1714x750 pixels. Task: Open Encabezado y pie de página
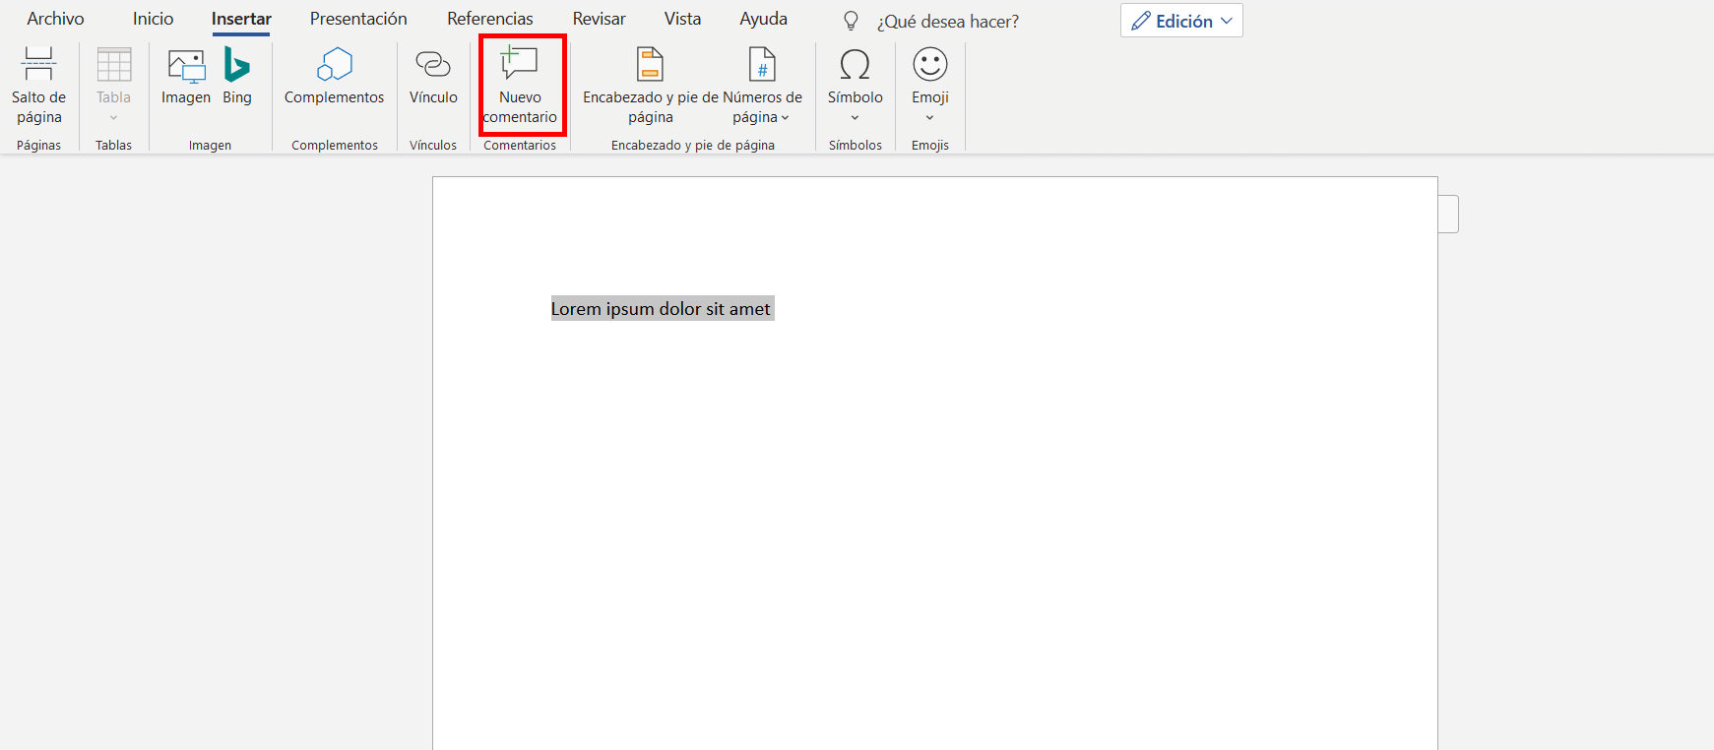click(651, 86)
